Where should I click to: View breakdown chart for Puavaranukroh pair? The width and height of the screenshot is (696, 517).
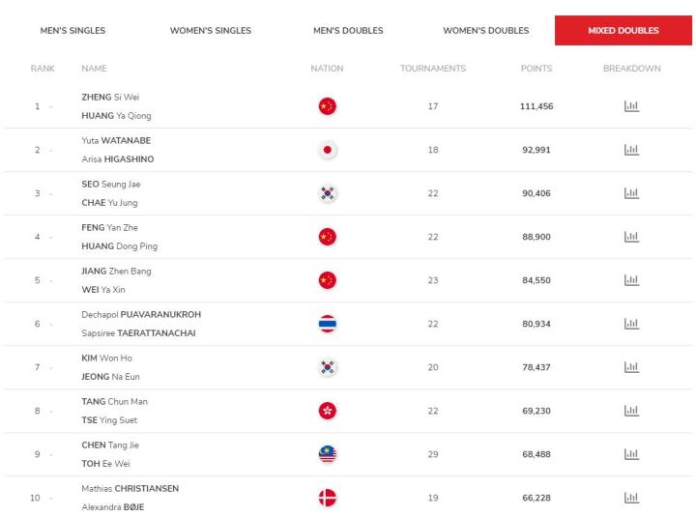(631, 324)
